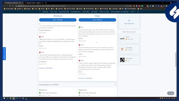Jump to the Screenshots section
Image resolution: width=179 pixels, height=101 pixels.
(x=76, y=12)
